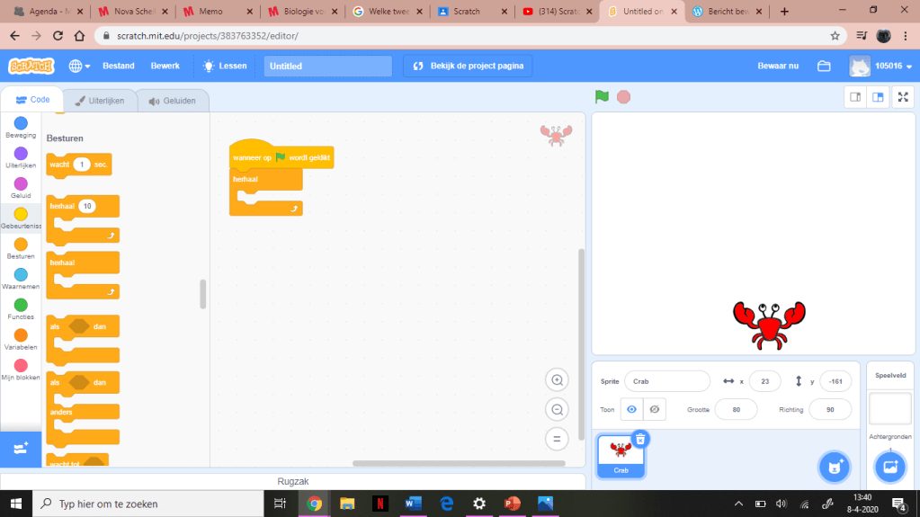Zoom in on the code workspace

coord(557,380)
